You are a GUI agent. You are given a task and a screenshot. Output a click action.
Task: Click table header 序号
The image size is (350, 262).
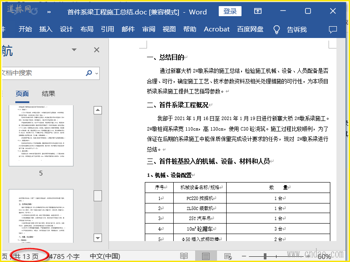(x=159, y=187)
